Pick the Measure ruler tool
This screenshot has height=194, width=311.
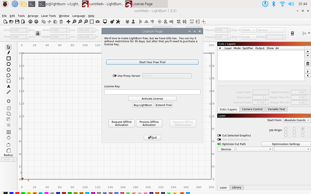coord(9,92)
